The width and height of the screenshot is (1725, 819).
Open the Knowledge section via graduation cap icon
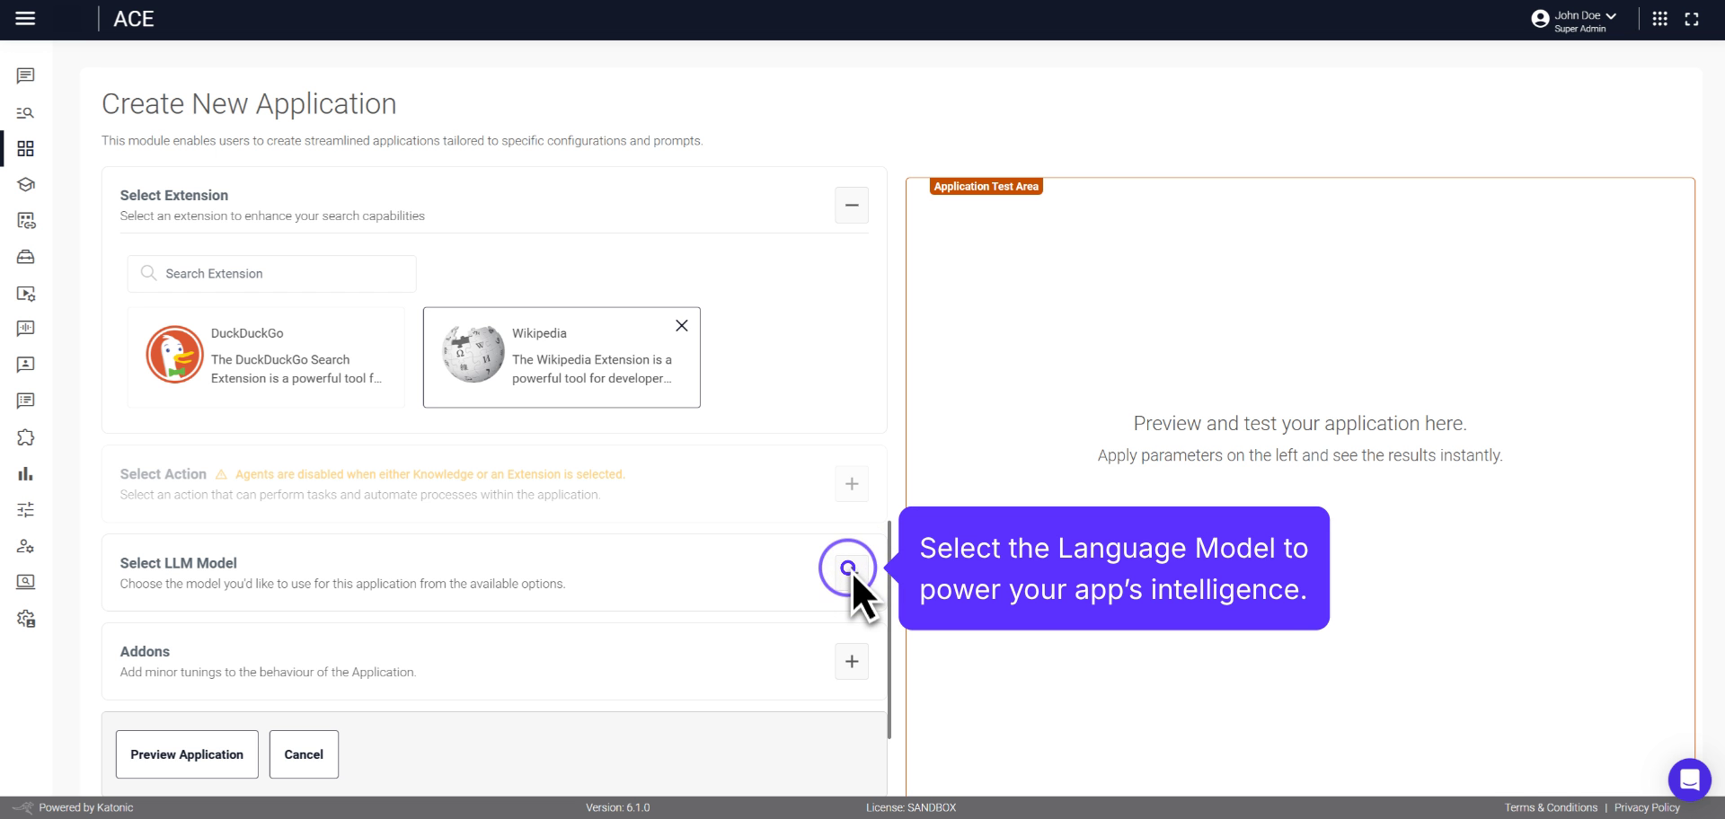tap(25, 184)
